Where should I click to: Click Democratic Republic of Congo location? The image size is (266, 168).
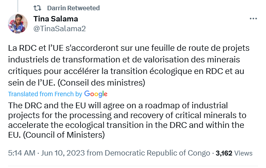[x=157, y=153]
